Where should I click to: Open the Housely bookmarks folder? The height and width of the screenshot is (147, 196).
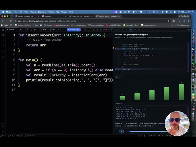tap(48, 25)
